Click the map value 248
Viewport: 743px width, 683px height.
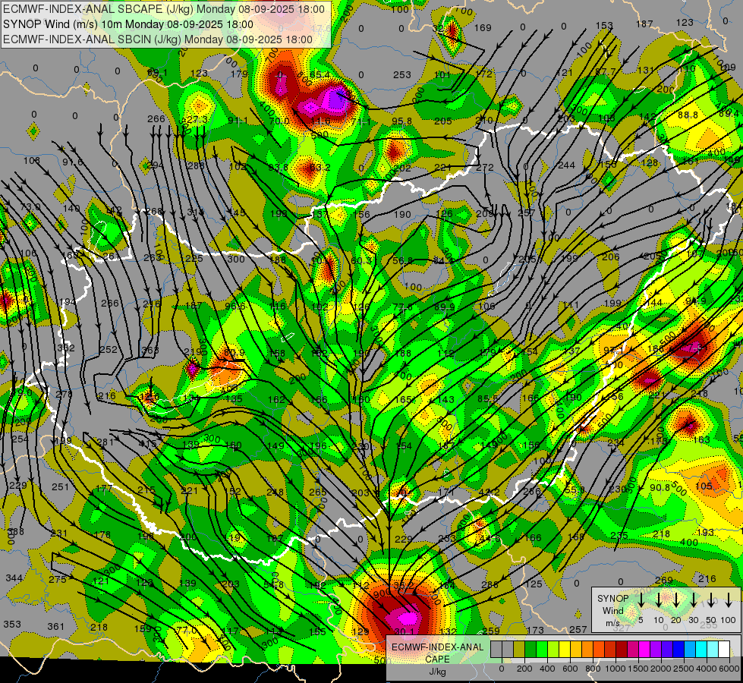275,492
